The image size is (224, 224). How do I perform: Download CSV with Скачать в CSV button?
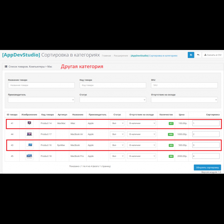212,55
